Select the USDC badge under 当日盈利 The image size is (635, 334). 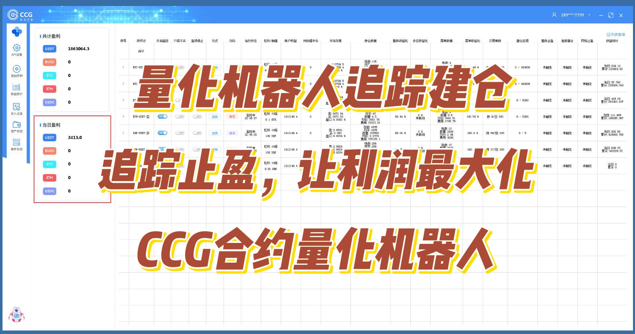(x=50, y=191)
